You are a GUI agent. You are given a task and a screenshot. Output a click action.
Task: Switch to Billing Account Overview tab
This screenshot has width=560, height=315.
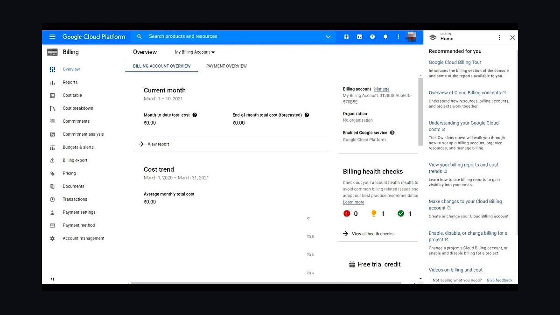[162, 66]
